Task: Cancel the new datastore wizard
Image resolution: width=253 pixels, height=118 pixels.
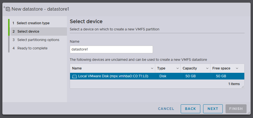Action: [x=166, y=109]
